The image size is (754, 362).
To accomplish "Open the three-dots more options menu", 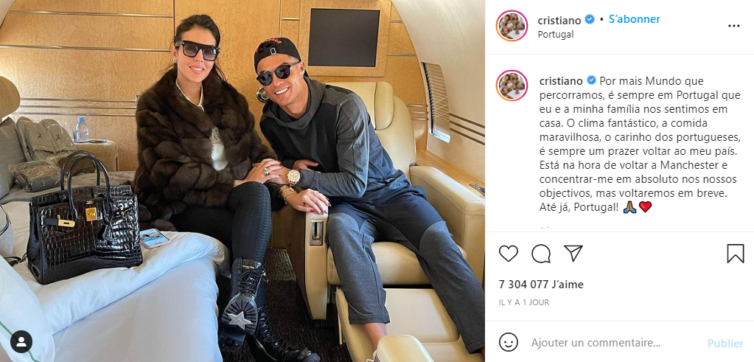I will click(734, 26).
